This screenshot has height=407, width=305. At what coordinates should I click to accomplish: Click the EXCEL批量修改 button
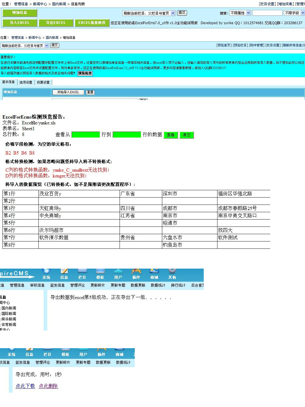pyautogui.click(x=92, y=23)
